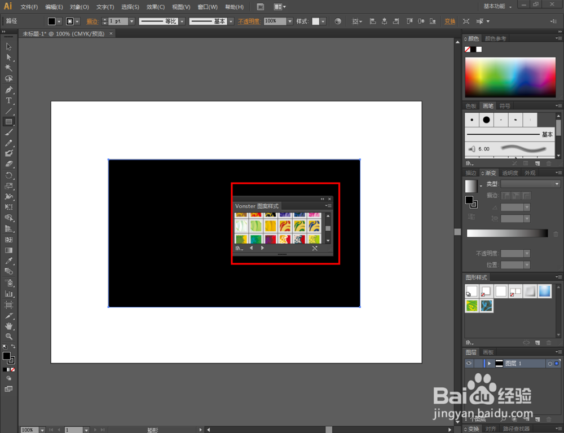Image resolution: width=564 pixels, height=433 pixels.
Task: Click the 描边 stroke link in control bar
Action: pos(92,21)
